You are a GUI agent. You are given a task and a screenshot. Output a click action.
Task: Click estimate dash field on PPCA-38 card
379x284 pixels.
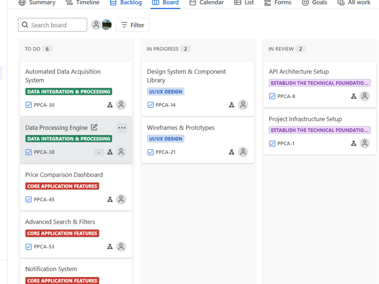pyautogui.click(x=99, y=152)
